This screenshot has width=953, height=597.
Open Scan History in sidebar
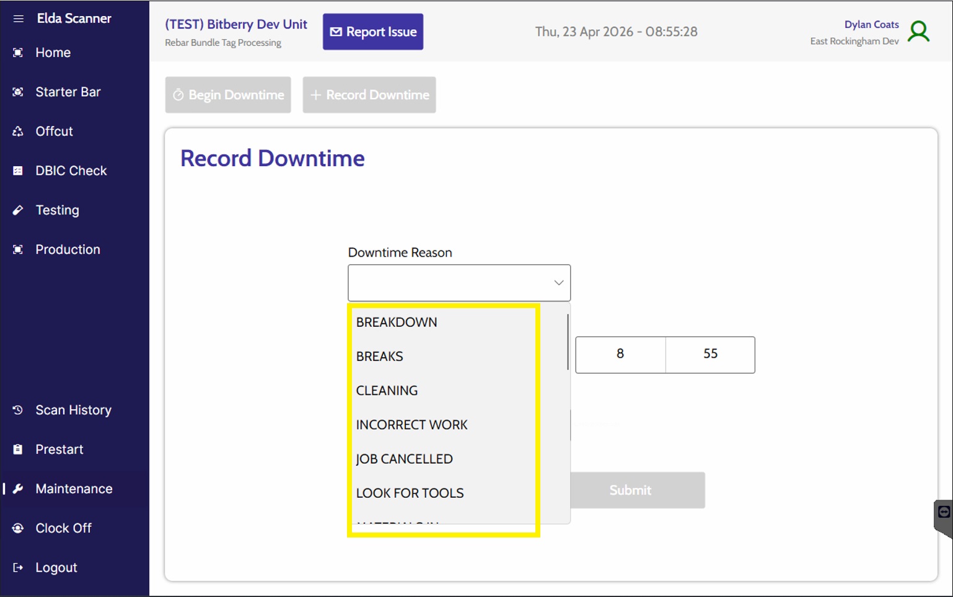74,410
